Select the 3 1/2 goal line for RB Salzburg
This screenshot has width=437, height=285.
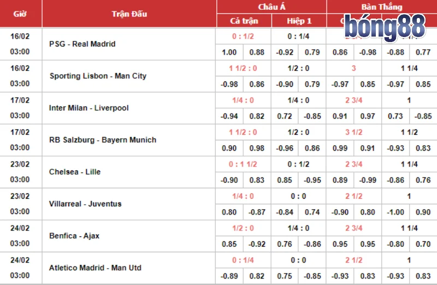coord(354,132)
